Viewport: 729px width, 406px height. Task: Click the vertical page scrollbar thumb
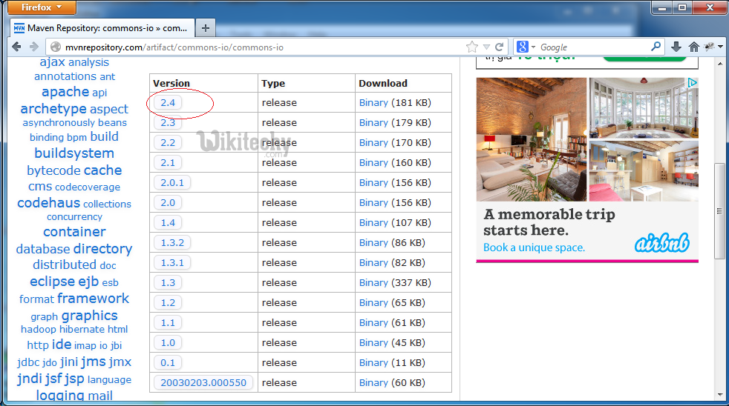tap(719, 211)
